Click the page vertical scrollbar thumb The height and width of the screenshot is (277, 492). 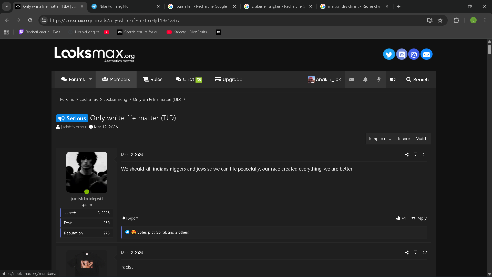click(x=489, y=50)
